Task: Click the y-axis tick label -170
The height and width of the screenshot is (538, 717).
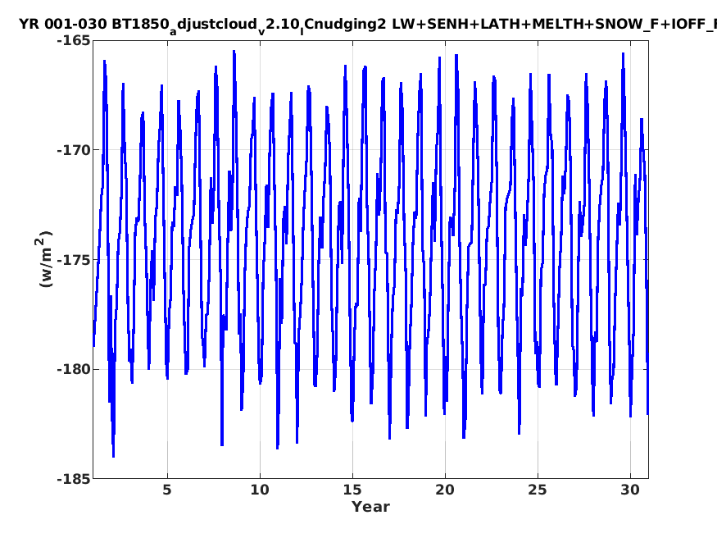Action: [74, 150]
